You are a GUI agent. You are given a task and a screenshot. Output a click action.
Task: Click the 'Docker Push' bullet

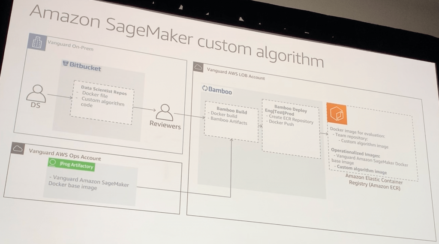coord(281,123)
